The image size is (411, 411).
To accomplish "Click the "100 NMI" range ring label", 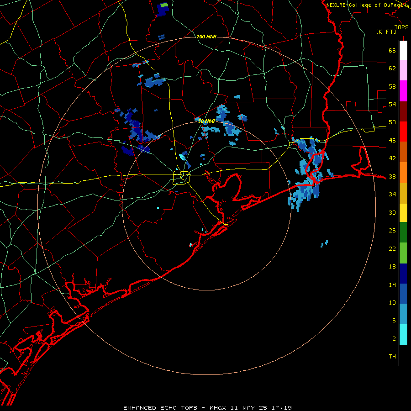I will point(206,37).
